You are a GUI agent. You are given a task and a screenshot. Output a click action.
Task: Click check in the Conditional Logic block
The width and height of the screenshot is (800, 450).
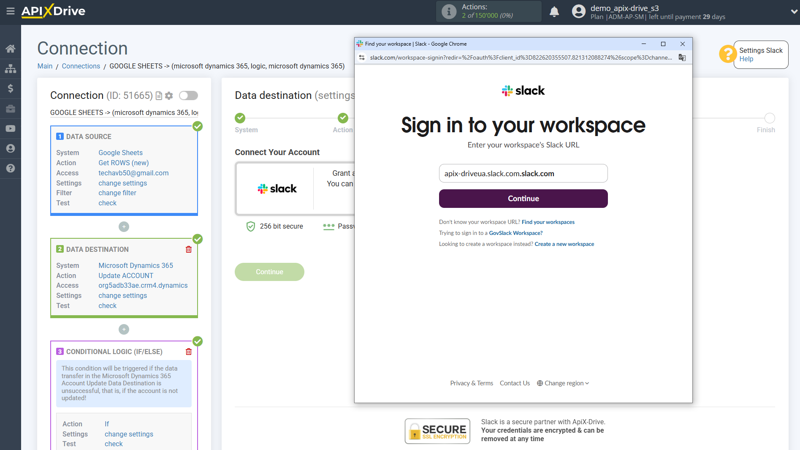pos(114,444)
